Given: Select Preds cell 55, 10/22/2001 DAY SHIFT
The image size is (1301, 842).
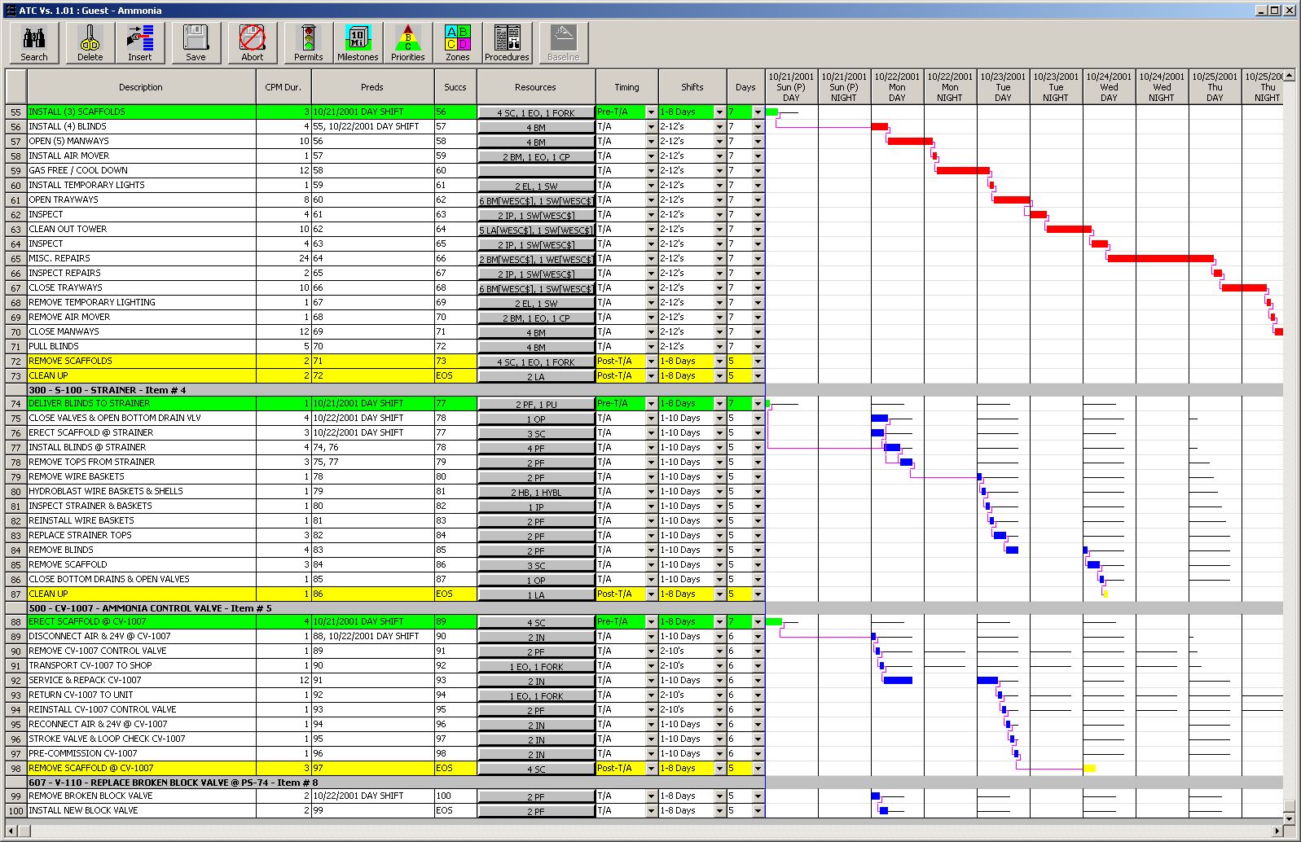Looking at the screenshot, I should 372,126.
